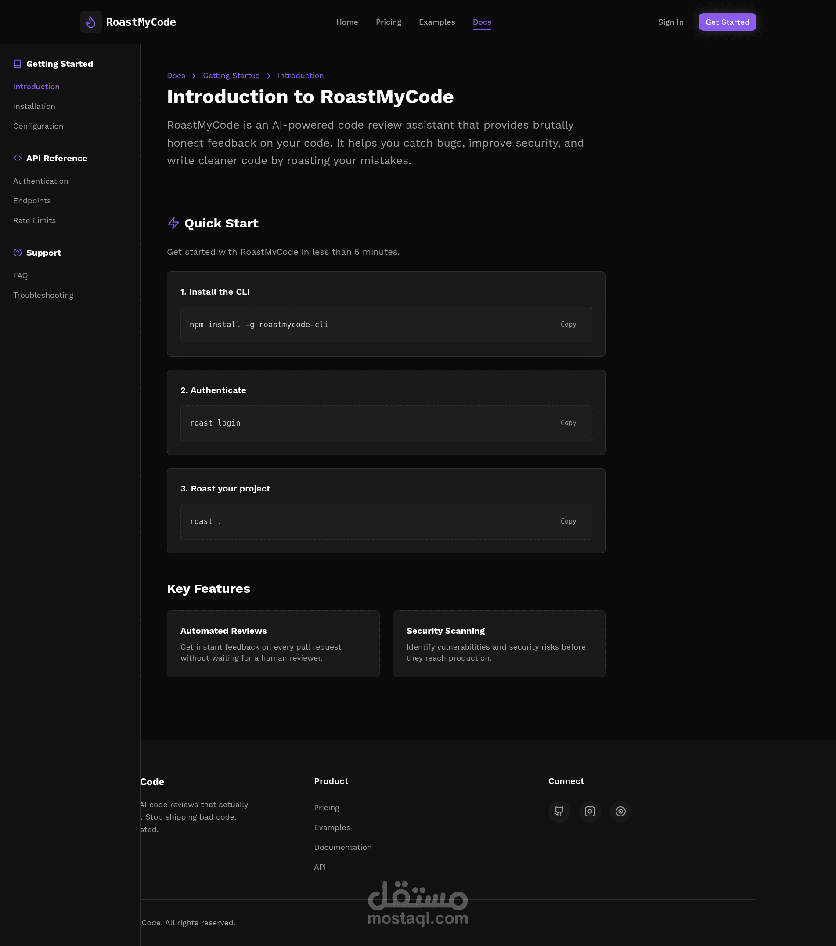Open the Instagram icon under Connect

coord(589,811)
